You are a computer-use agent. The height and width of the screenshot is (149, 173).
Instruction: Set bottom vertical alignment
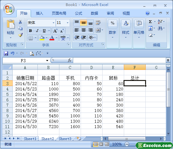[x=90, y=23]
